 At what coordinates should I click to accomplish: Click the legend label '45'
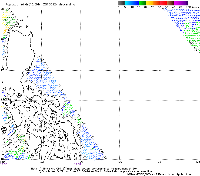click(180, 7)
